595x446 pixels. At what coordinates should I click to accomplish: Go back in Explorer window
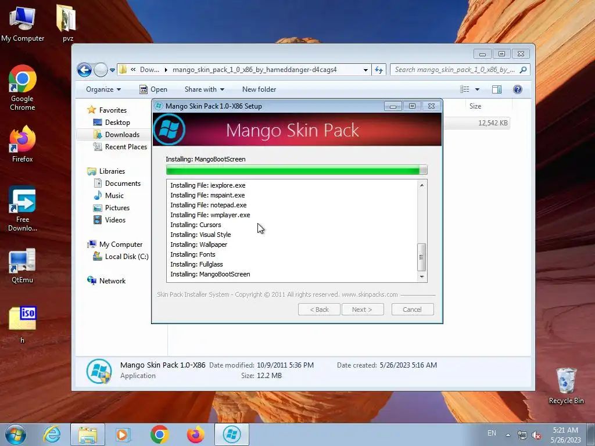(84, 70)
